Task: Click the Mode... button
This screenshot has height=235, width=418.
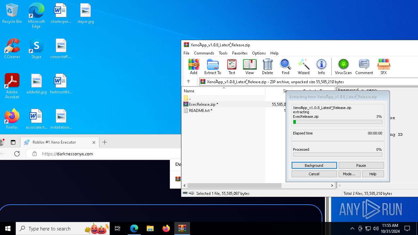Action: pyautogui.click(x=349, y=174)
